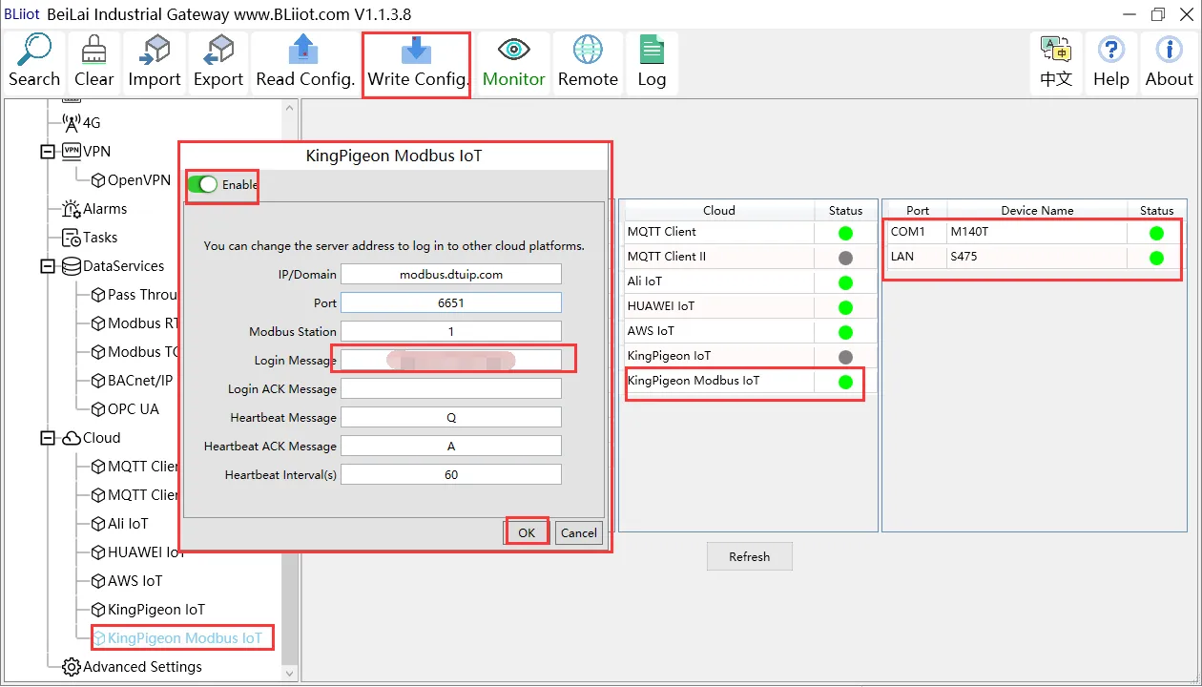Collapse the DataServices tree node
The width and height of the screenshot is (1202, 687).
pos(48,266)
